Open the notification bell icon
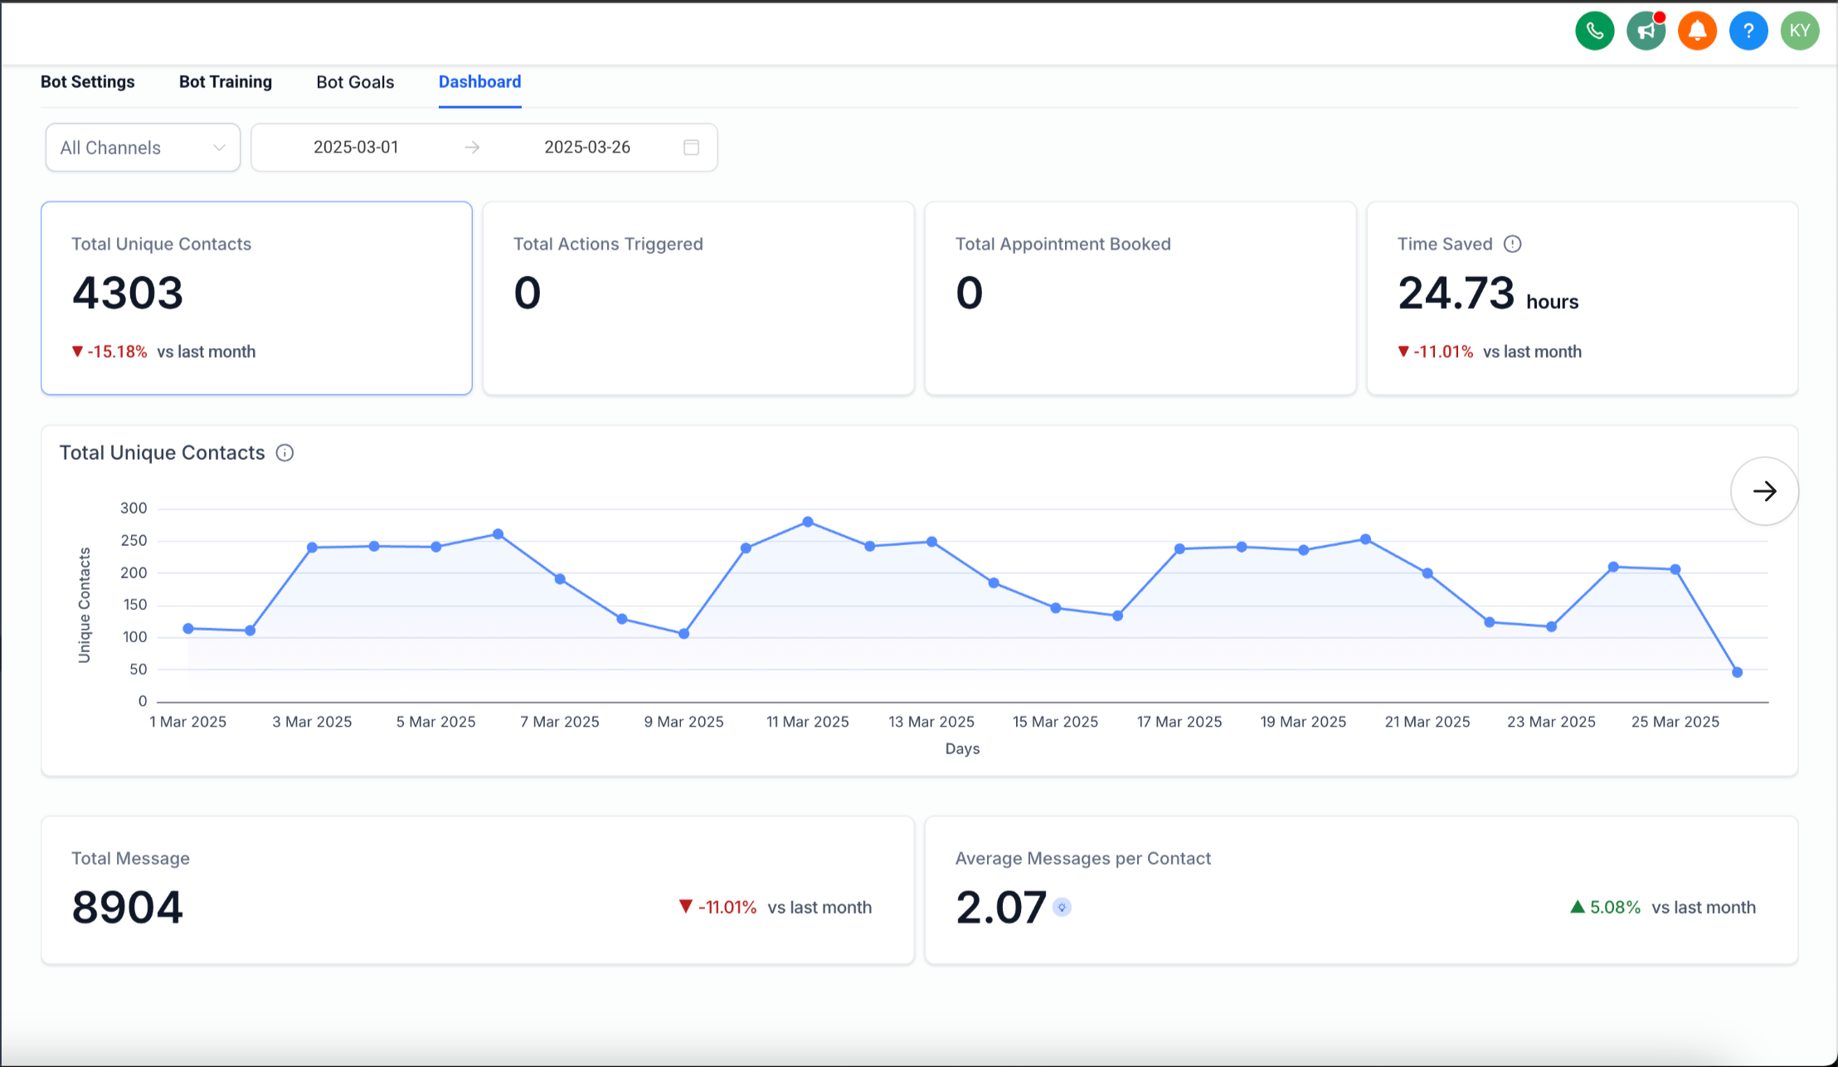 pos(1697,30)
